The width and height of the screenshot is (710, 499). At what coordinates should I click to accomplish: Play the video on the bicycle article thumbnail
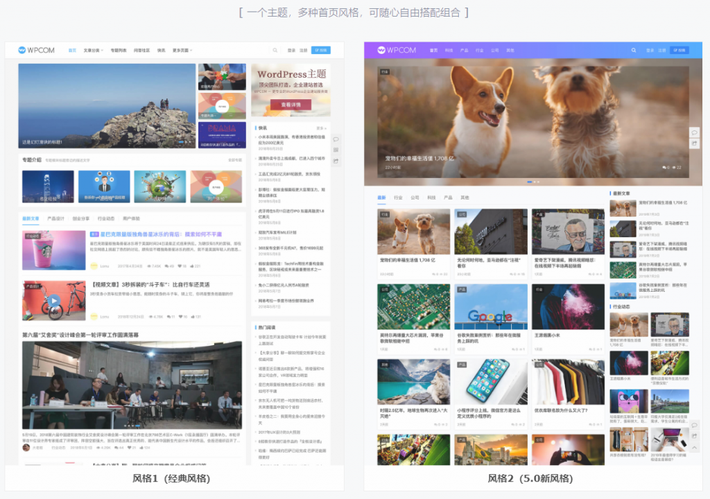click(x=54, y=300)
